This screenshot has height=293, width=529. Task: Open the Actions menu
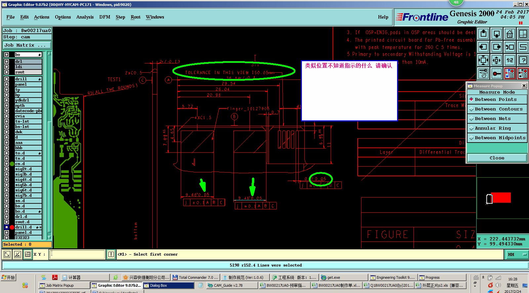[42, 17]
